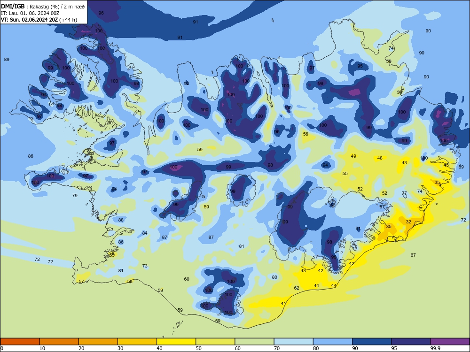The height and width of the screenshot is (352, 470).
Task: Click the map value '79'
Action: (x=75, y=195)
